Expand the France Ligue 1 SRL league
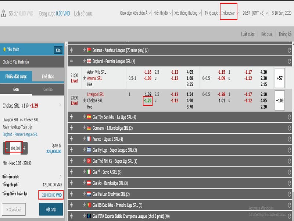The height and width of the screenshot is (221, 294). tap(71, 139)
